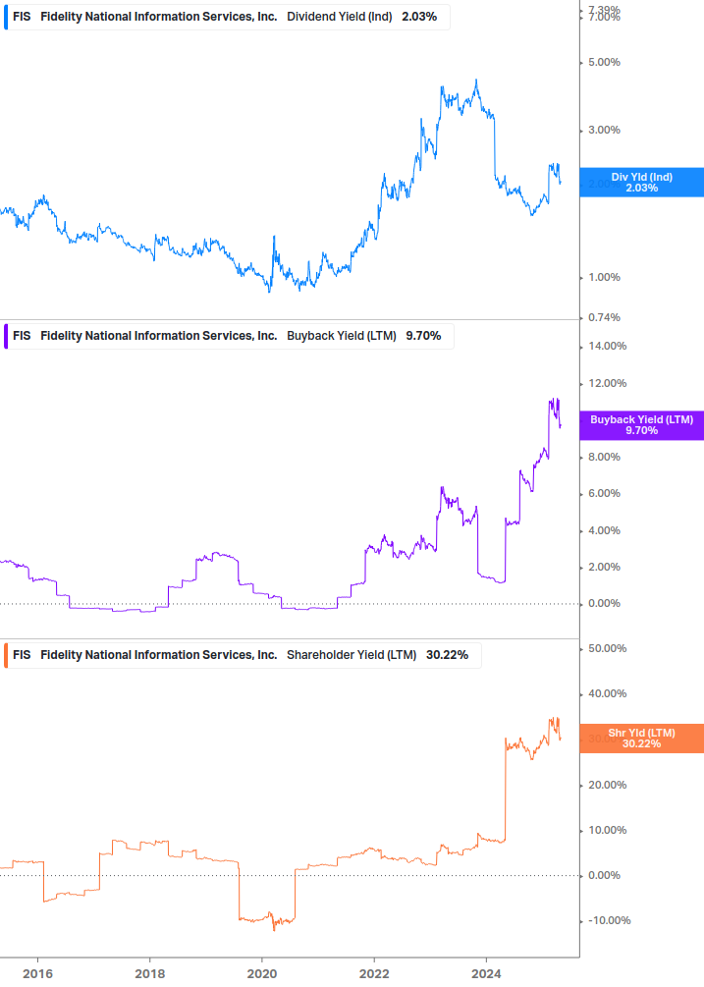Click the 14.00% buyback yield axis label
704x987 pixels.
tap(607, 346)
